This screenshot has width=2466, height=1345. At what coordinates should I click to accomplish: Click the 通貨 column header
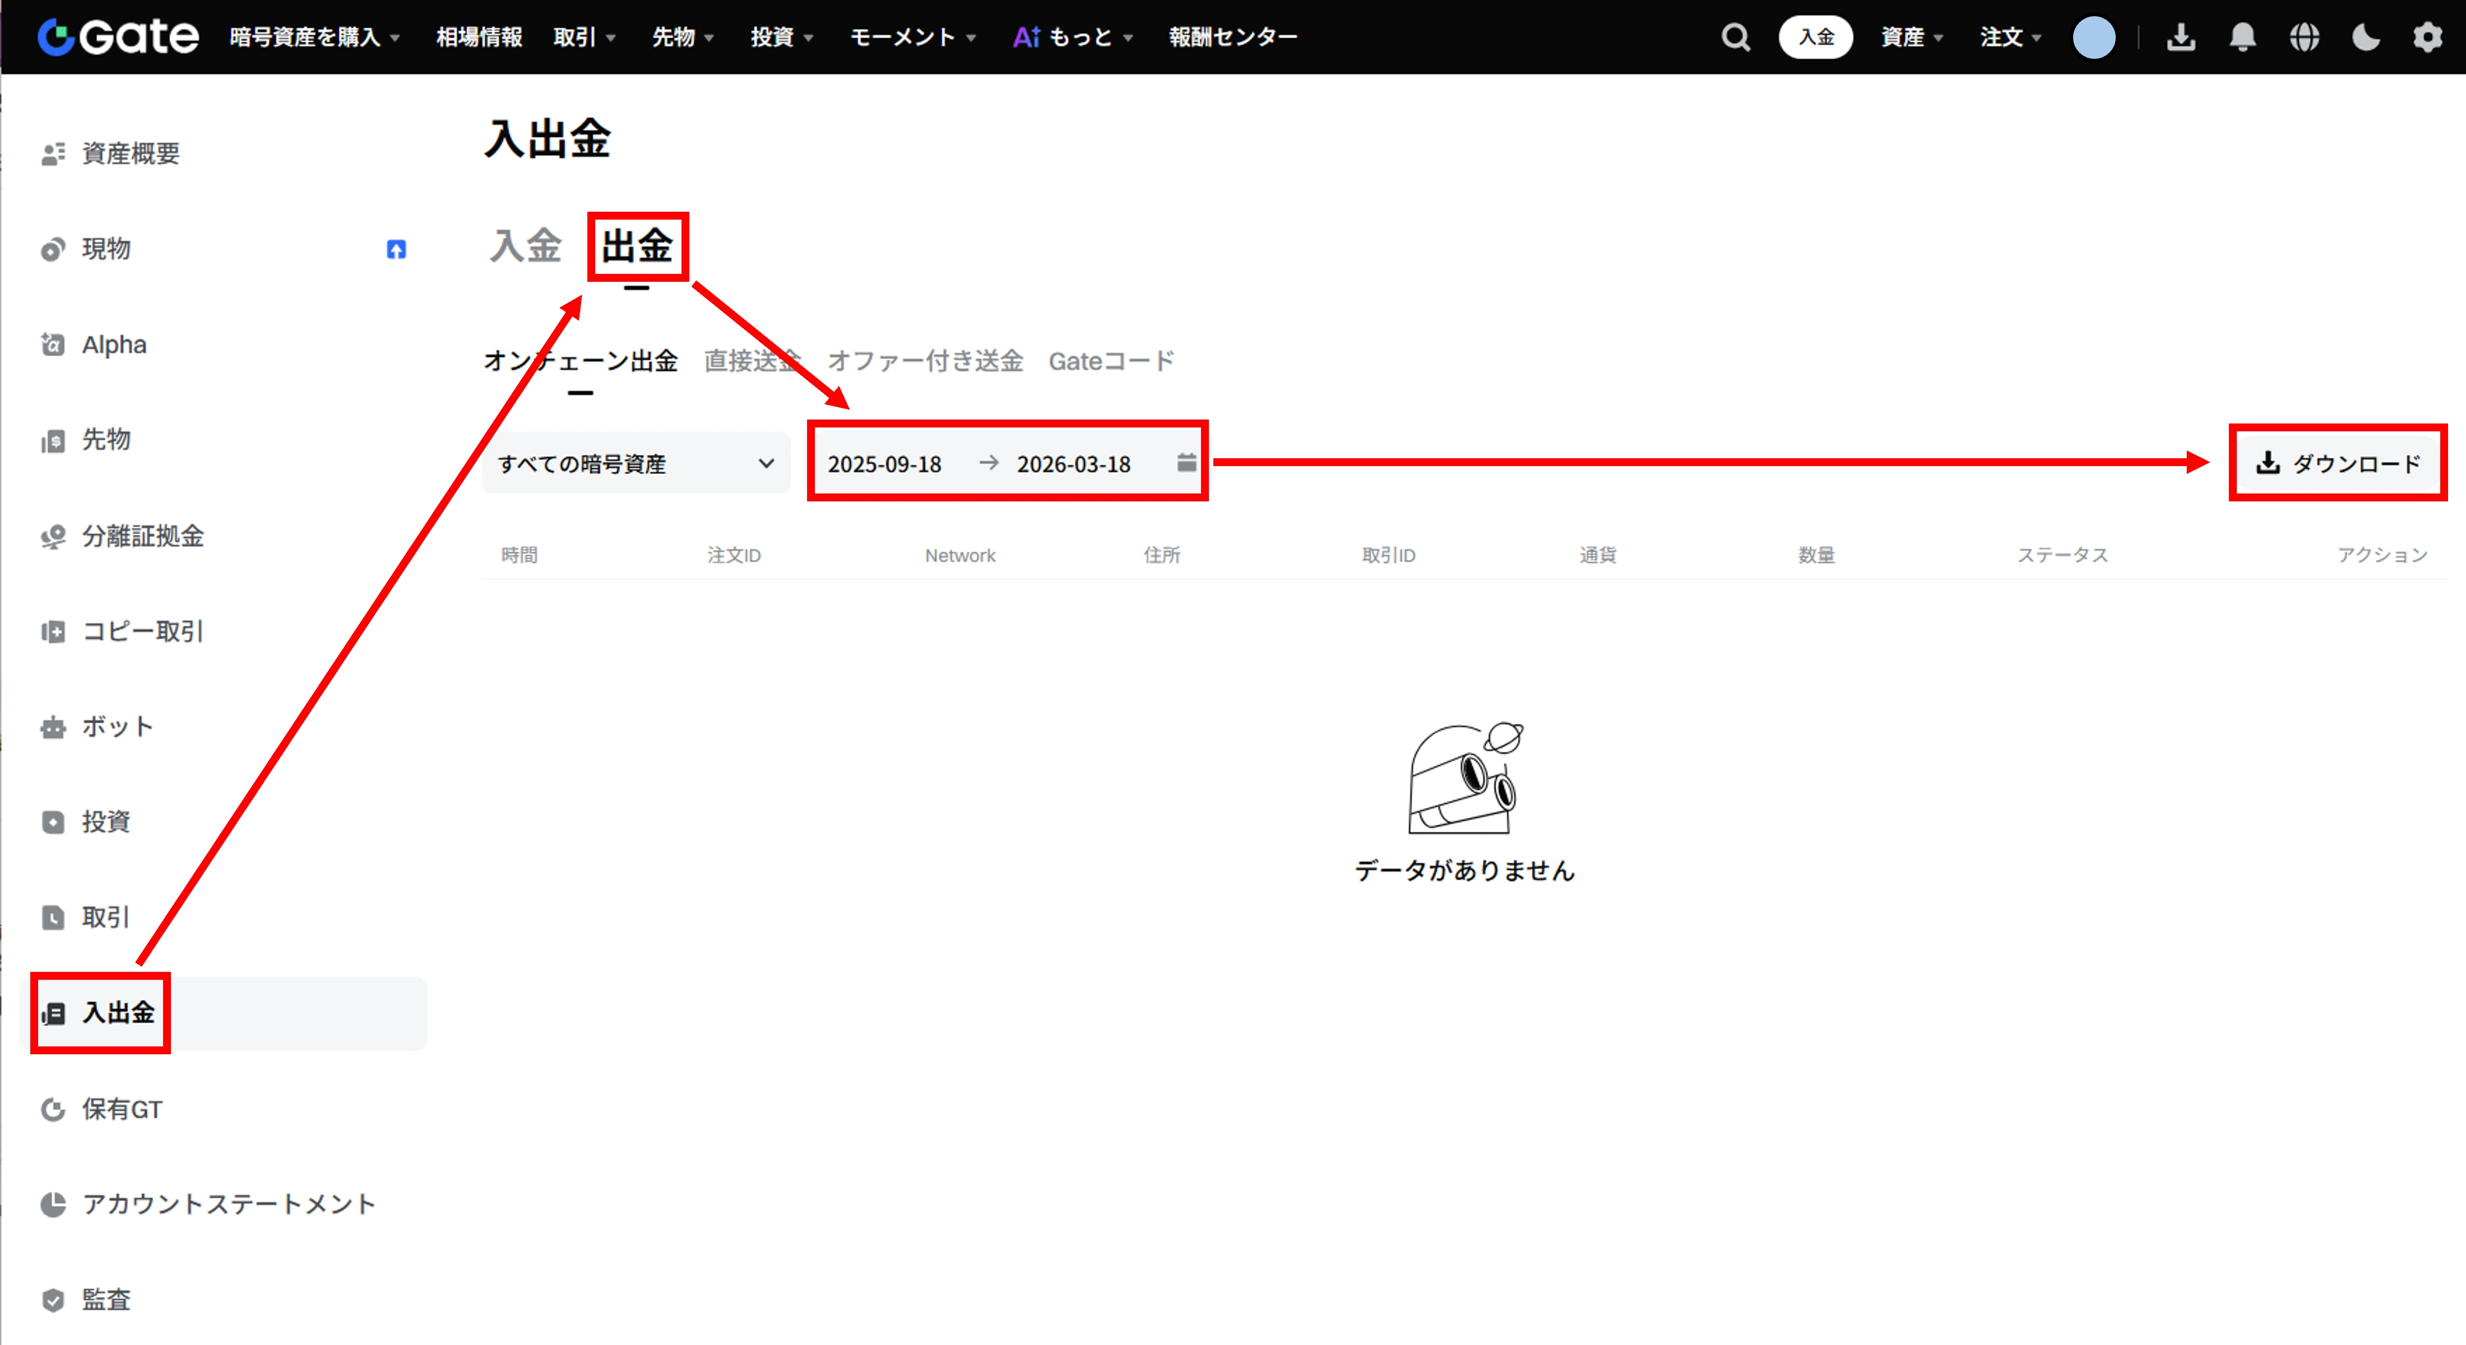[x=1598, y=555]
